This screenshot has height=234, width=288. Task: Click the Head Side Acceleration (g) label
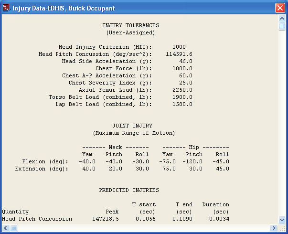tap(107, 61)
